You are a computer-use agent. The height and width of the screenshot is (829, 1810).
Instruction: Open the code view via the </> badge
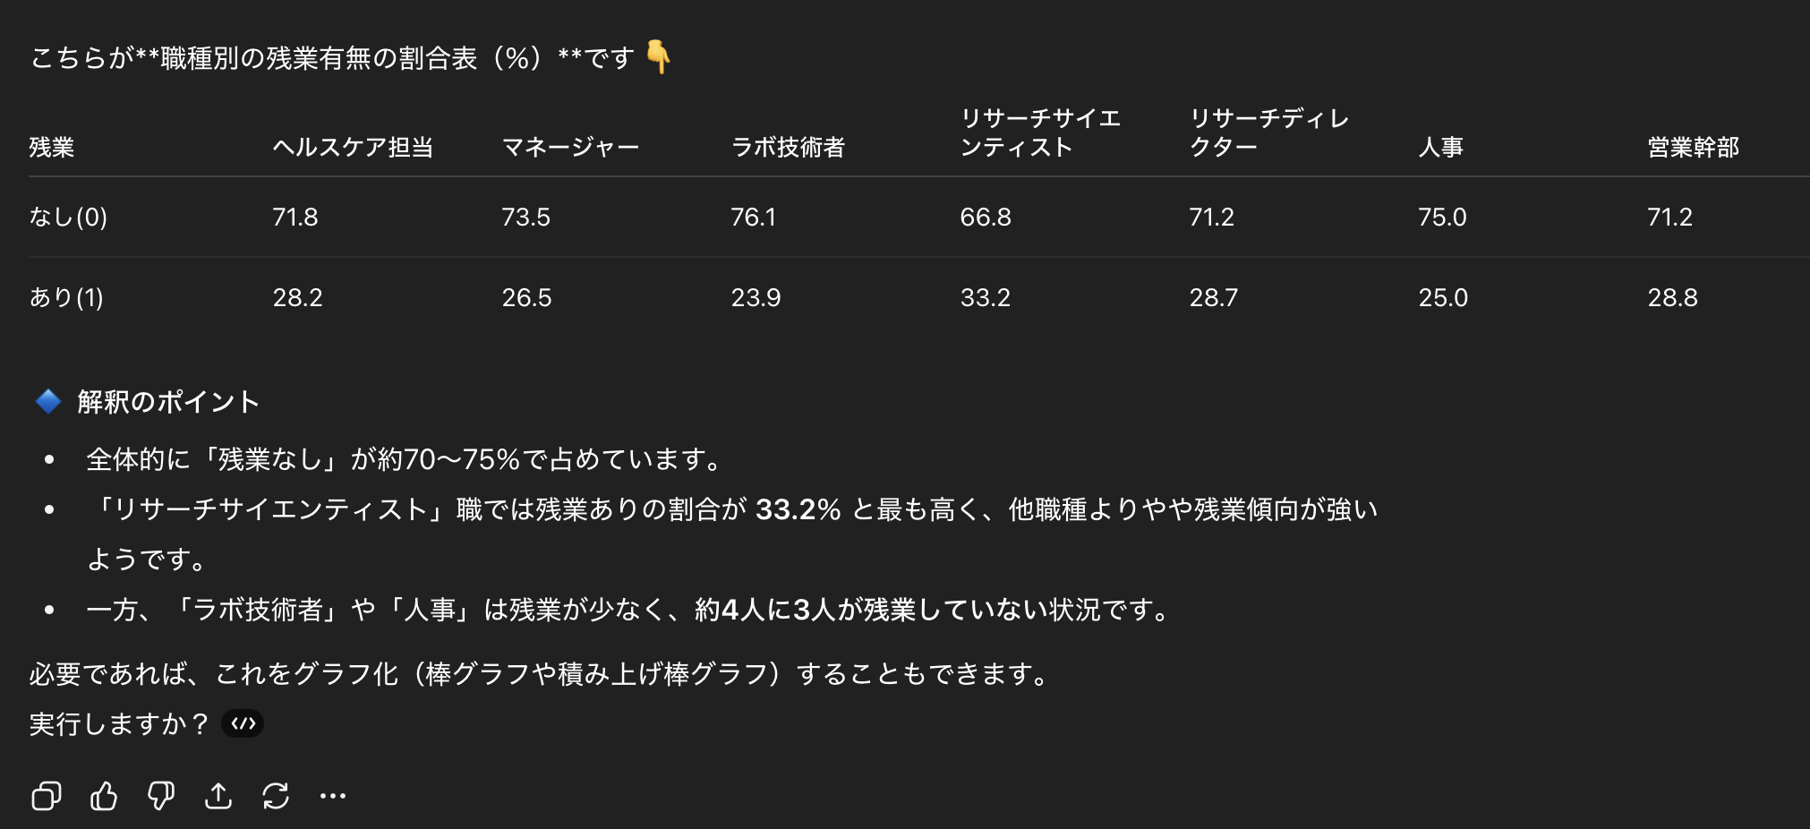(242, 723)
